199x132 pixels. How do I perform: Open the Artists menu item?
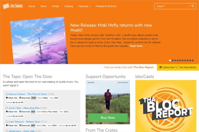tap(55, 6)
